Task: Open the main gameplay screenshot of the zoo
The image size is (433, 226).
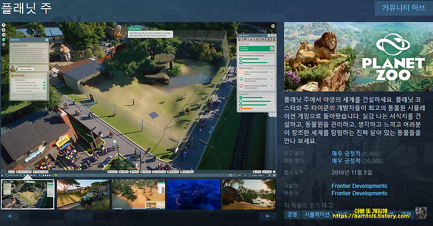Action: 139,99
